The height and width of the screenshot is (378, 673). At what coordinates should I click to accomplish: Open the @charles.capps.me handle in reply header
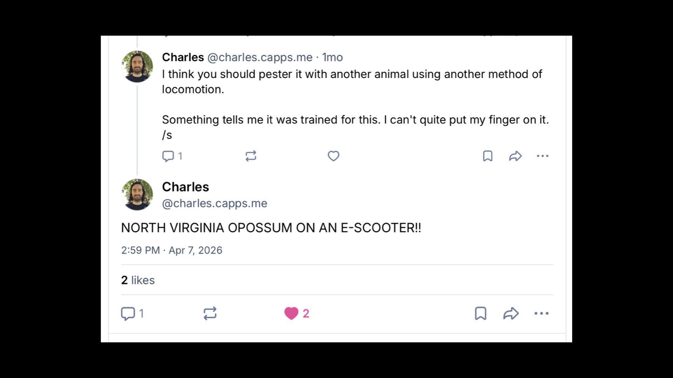[x=260, y=57]
